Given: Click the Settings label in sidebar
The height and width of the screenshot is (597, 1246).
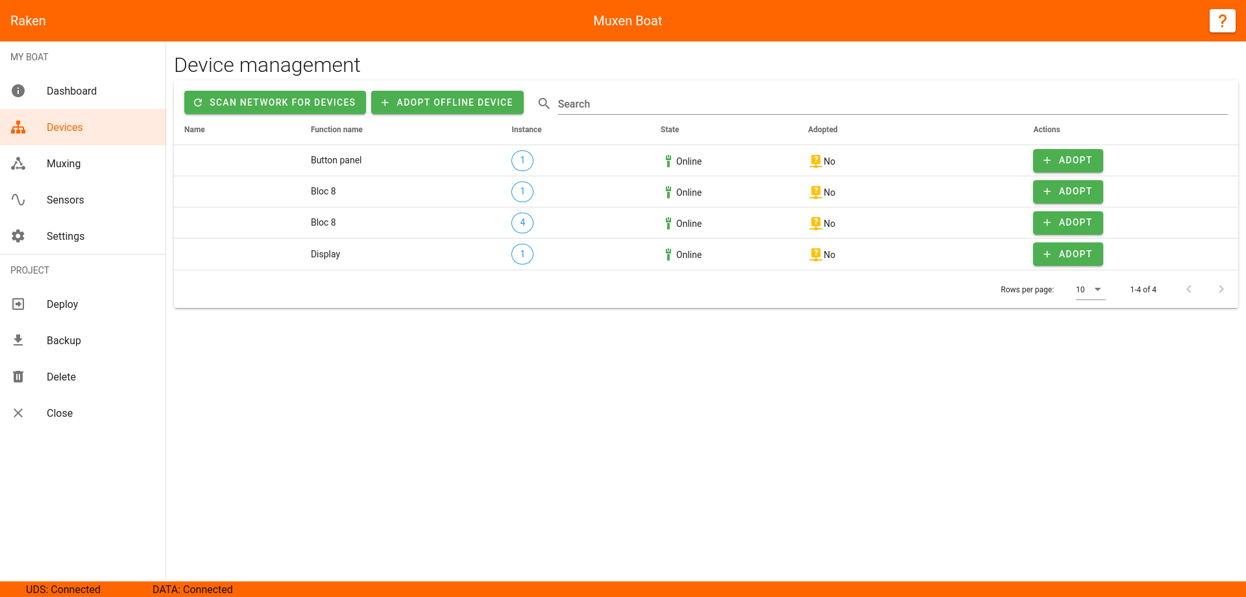Looking at the screenshot, I should pos(66,236).
